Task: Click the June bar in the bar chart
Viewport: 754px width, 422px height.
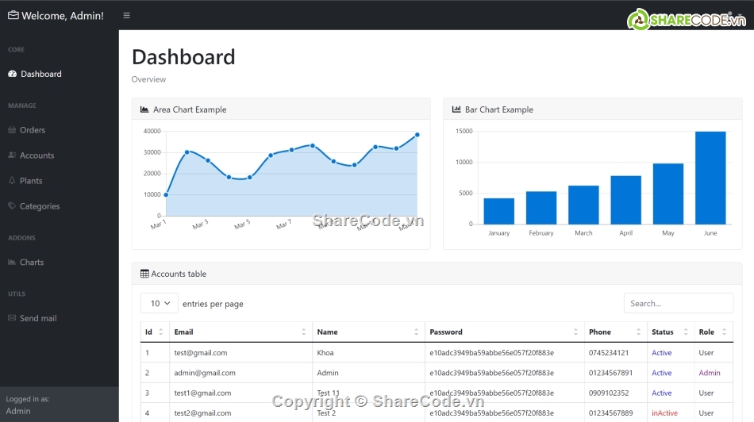Action: [710, 178]
